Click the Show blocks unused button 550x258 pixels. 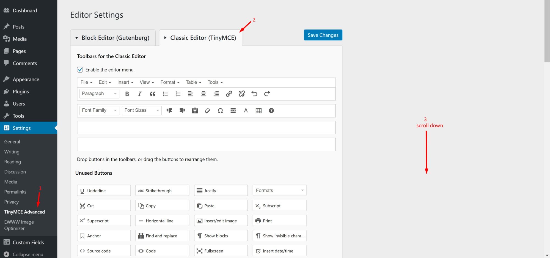221,236
